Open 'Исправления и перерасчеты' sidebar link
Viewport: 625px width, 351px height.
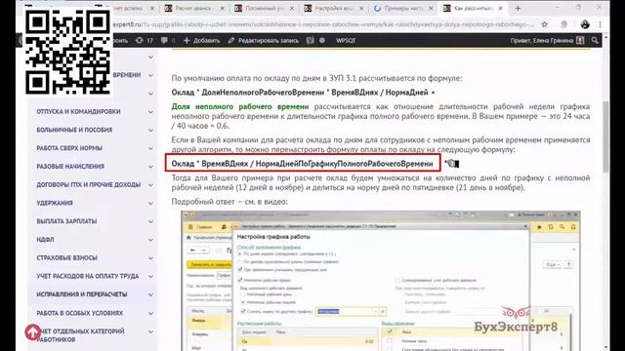[82, 294]
